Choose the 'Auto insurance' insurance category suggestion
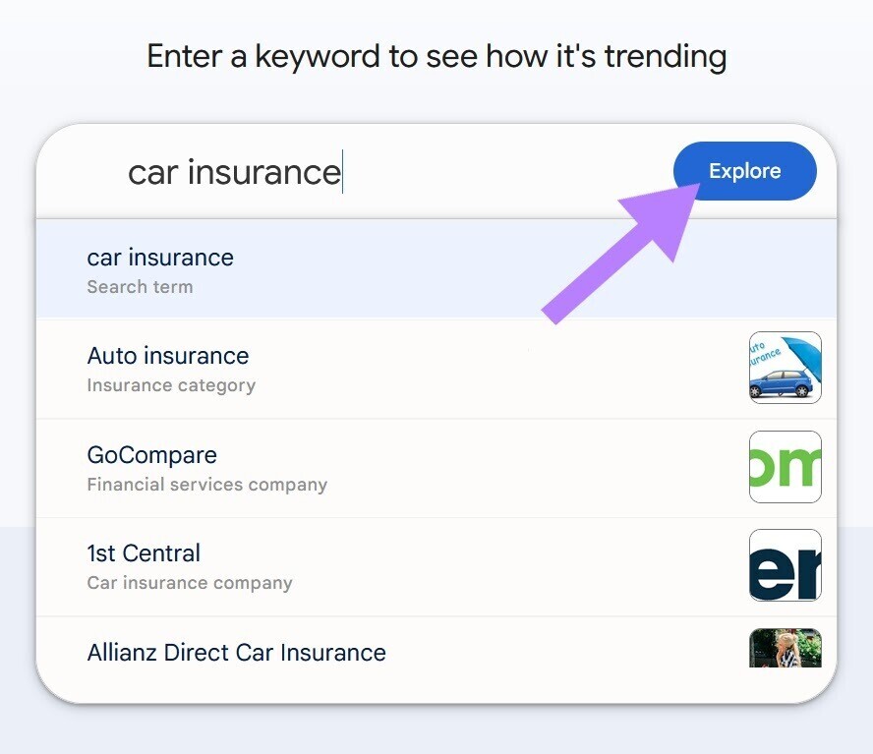This screenshot has height=754, width=873. tap(168, 356)
